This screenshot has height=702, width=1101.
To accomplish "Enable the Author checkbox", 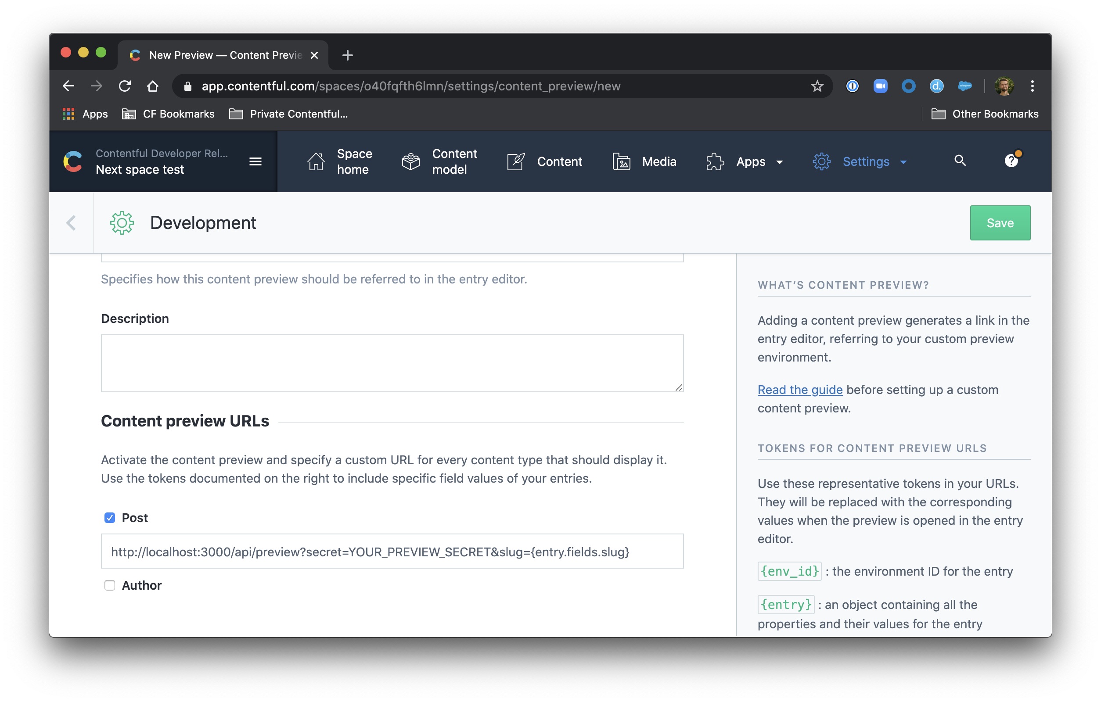I will 110,585.
